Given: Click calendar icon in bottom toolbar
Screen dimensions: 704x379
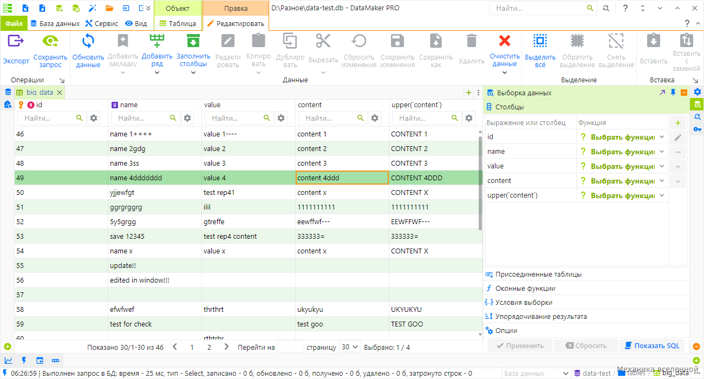Looking at the screenshot, I should 40,360.
